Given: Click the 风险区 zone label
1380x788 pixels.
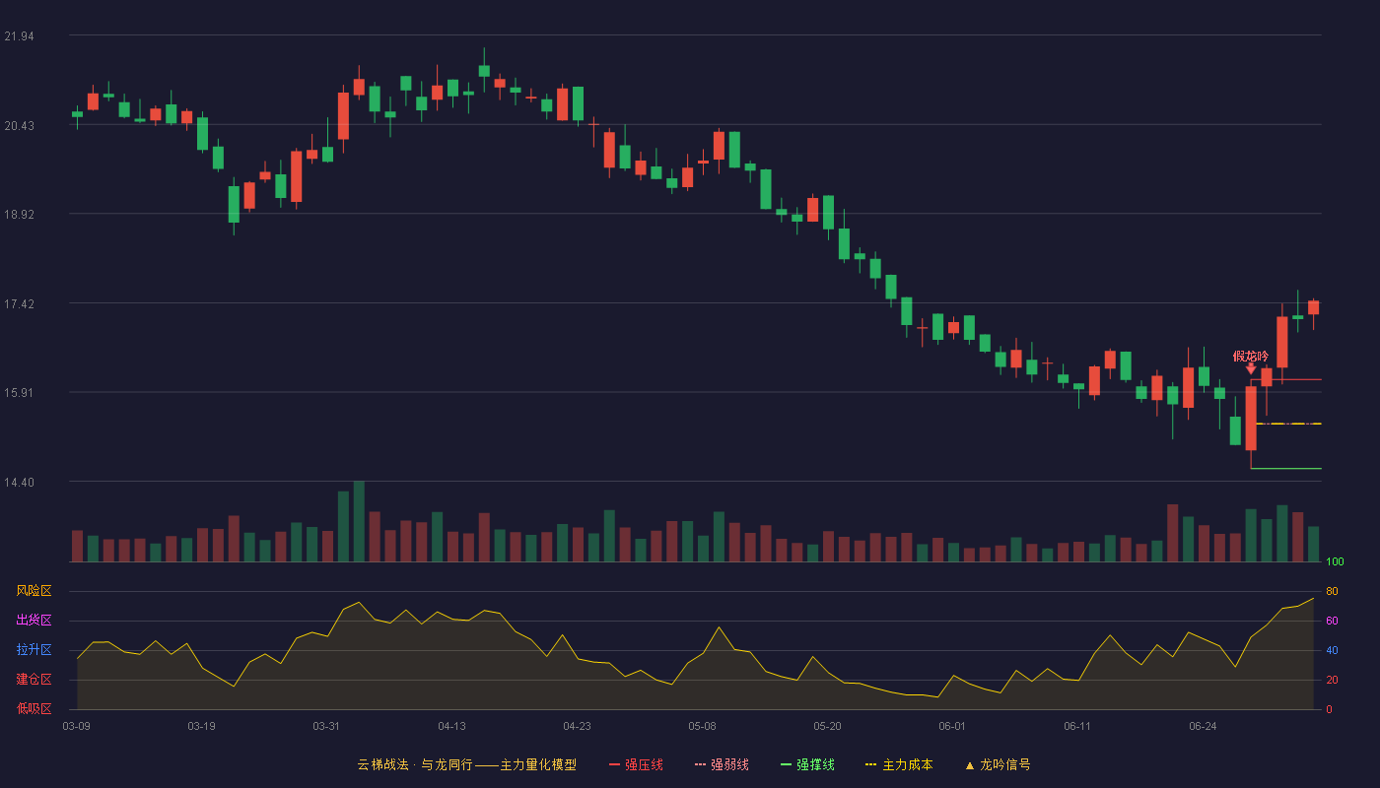Looking at the screenshot, I should (x=34, y=591).
